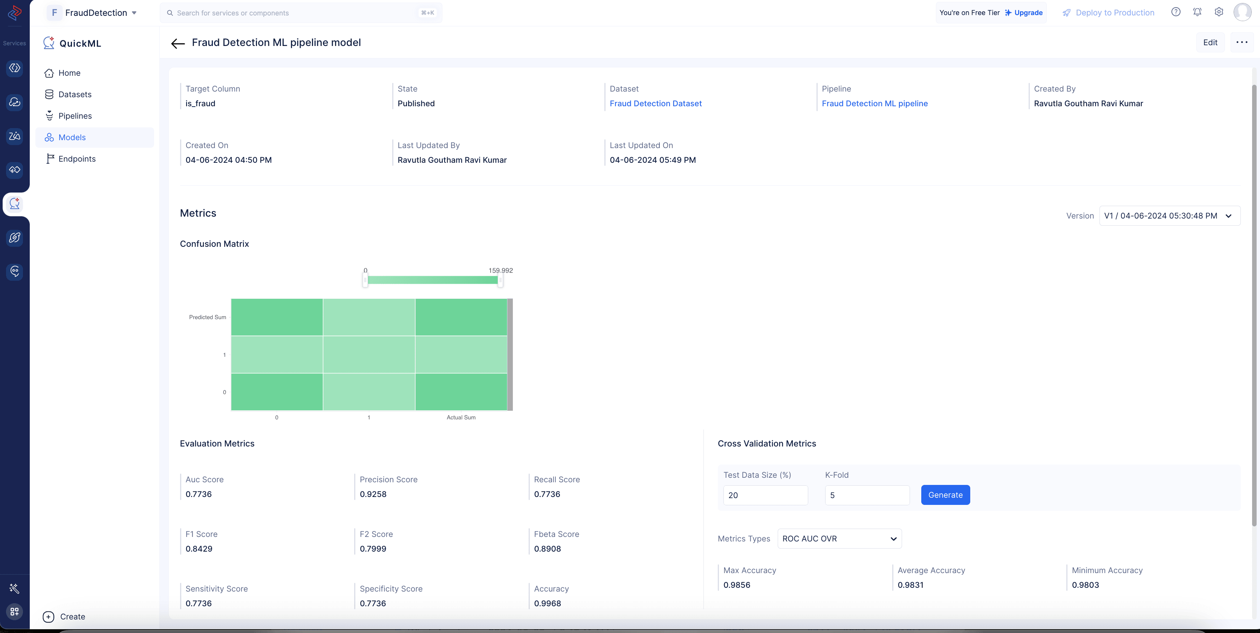Open user settings gear icon
Screen dimensions: 1260x633
pos(1219,12)
